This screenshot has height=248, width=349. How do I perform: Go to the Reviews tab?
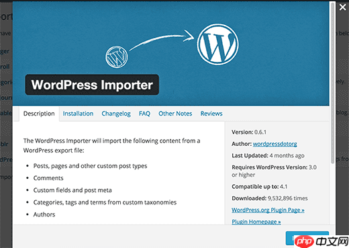pyautogui.click(x=211, y=114)
